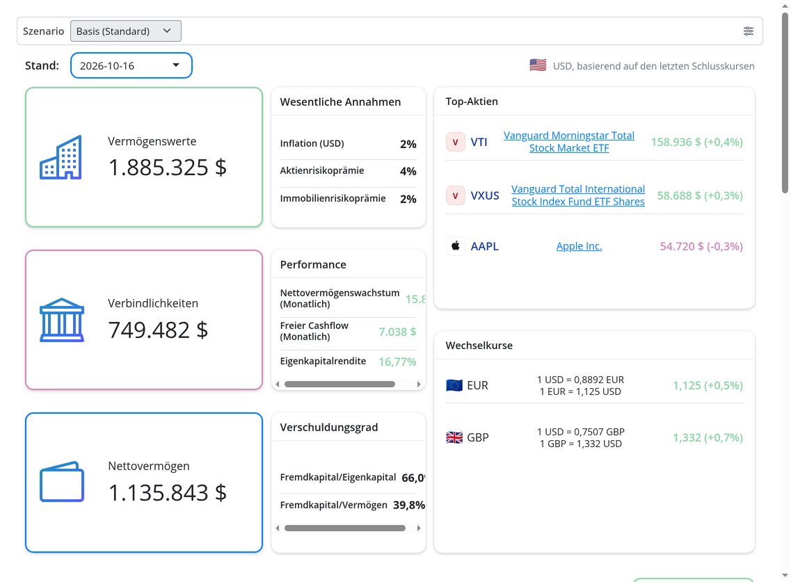
Task: Select the Nettovermögen card
Action: tap(144, 482)
